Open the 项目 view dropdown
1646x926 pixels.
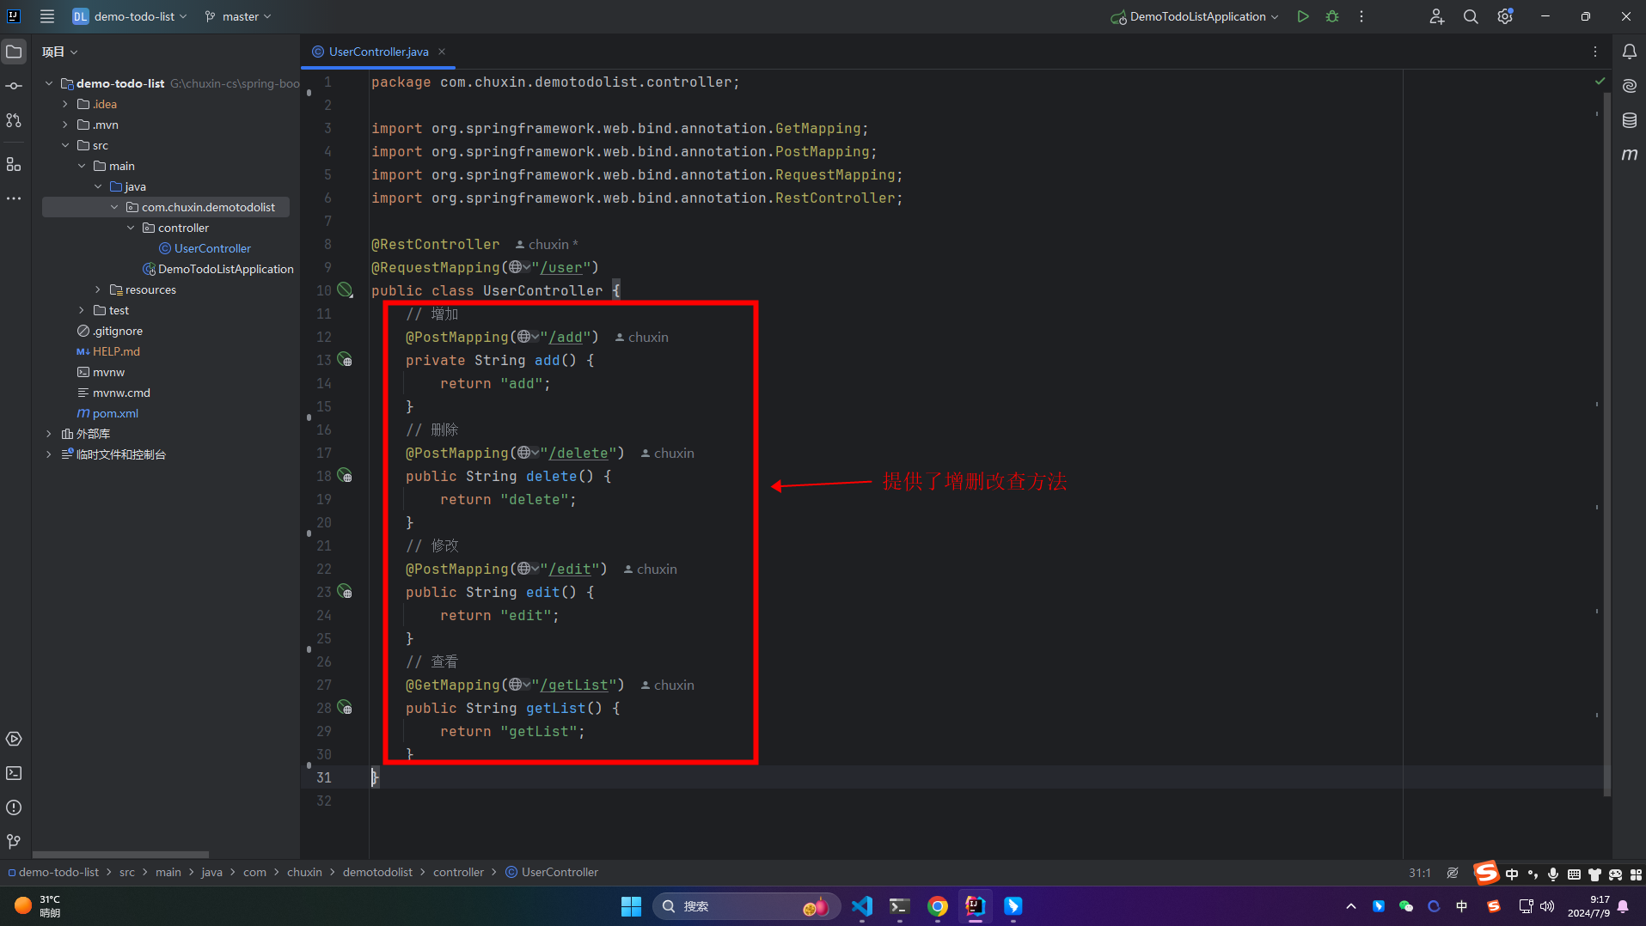60,52
